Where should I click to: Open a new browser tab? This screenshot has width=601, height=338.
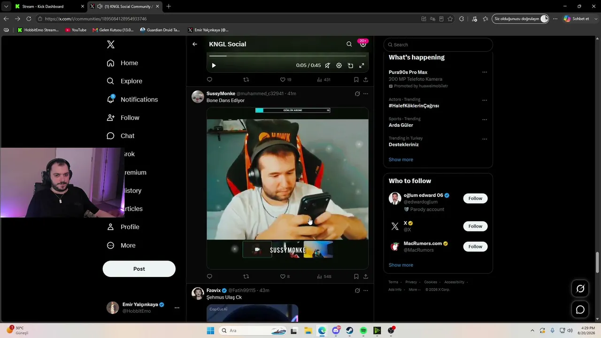point(169,7)
